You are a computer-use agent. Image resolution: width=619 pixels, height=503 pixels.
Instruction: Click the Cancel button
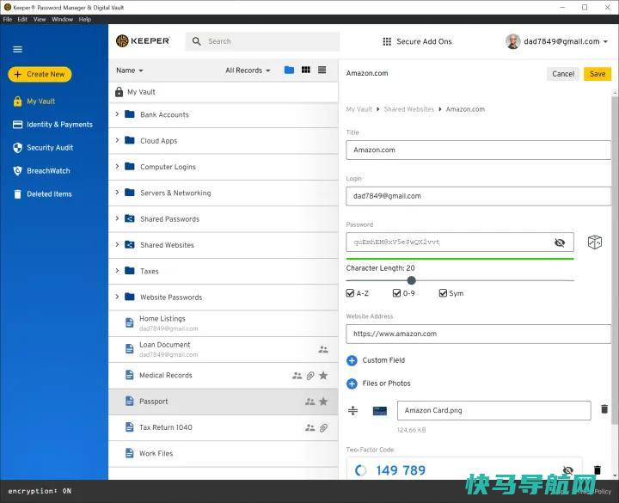563,74
